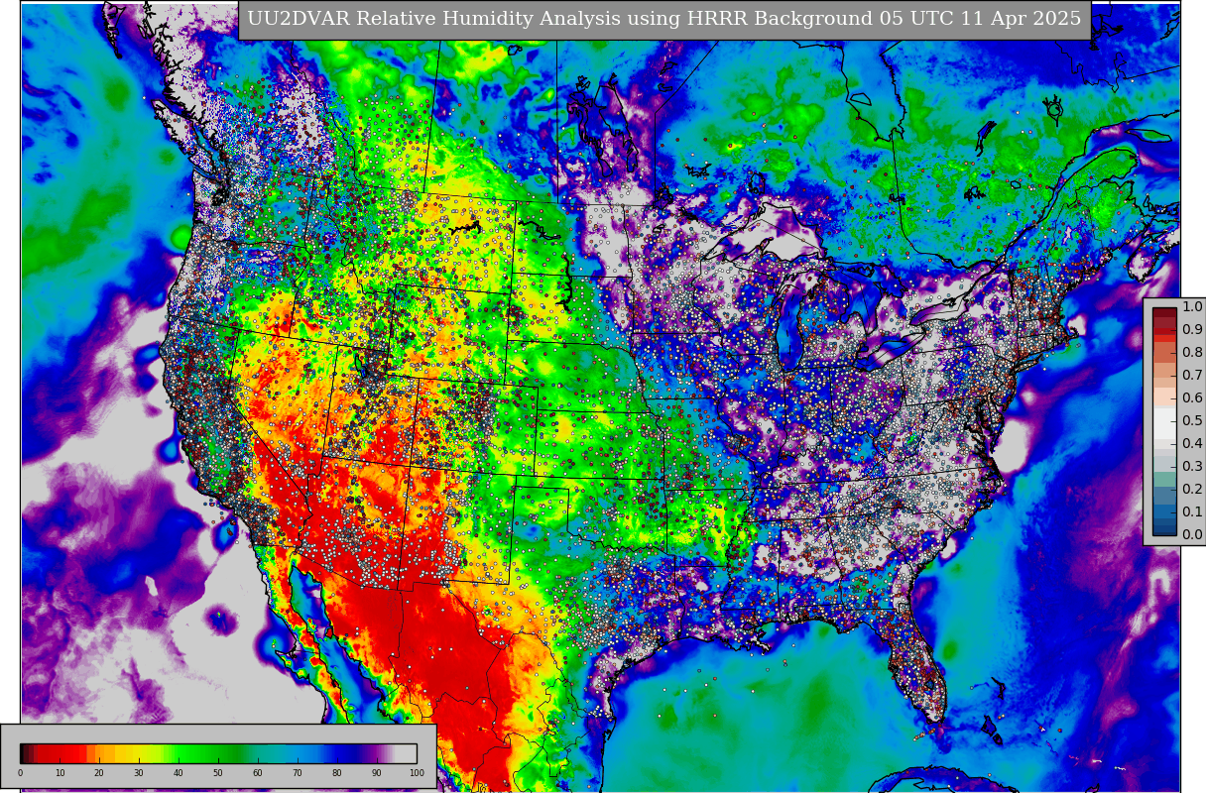Click the 0.8 label on right color scale

[x=1192, y=353]
